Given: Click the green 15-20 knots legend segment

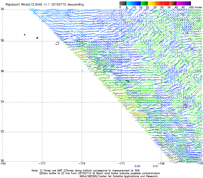Looking at the screenshot, I should [144, 3].
